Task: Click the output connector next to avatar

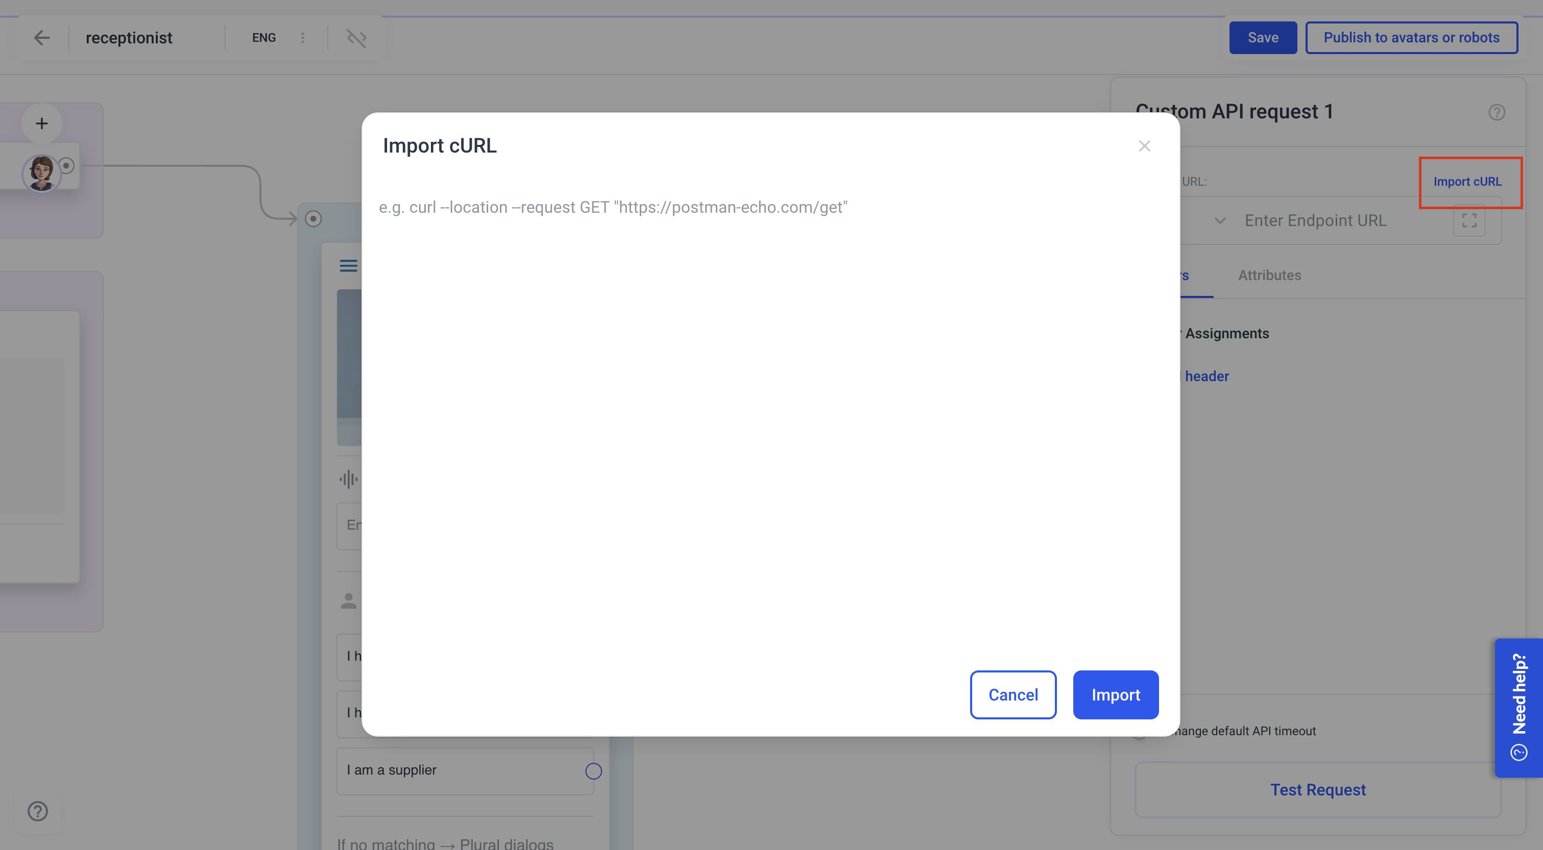Action: (67, 165)
